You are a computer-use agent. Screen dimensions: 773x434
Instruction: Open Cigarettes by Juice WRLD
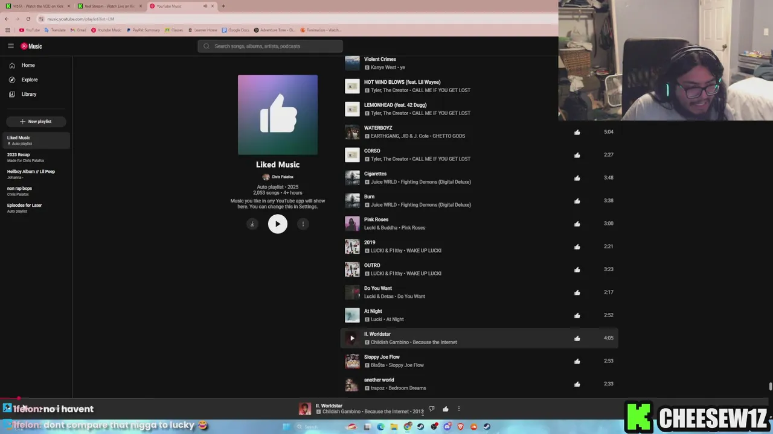375,174
